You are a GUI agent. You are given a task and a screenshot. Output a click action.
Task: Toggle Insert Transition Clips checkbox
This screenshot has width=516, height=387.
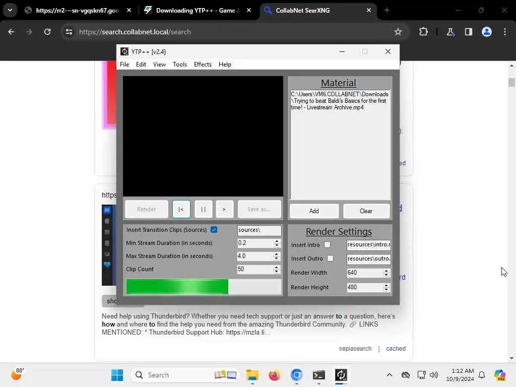point(214,230)
